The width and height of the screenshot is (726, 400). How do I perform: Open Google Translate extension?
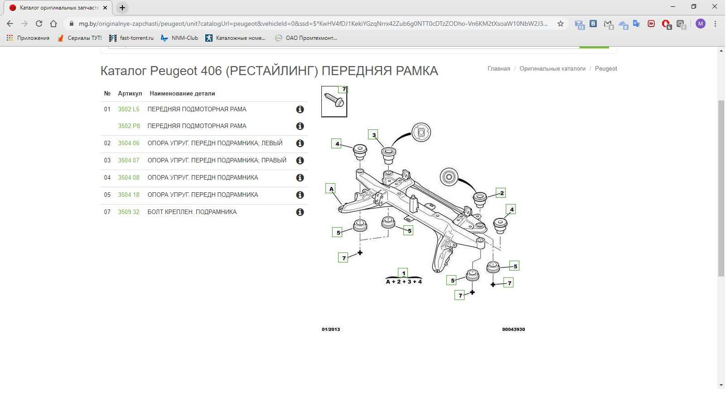coord(637,24)
